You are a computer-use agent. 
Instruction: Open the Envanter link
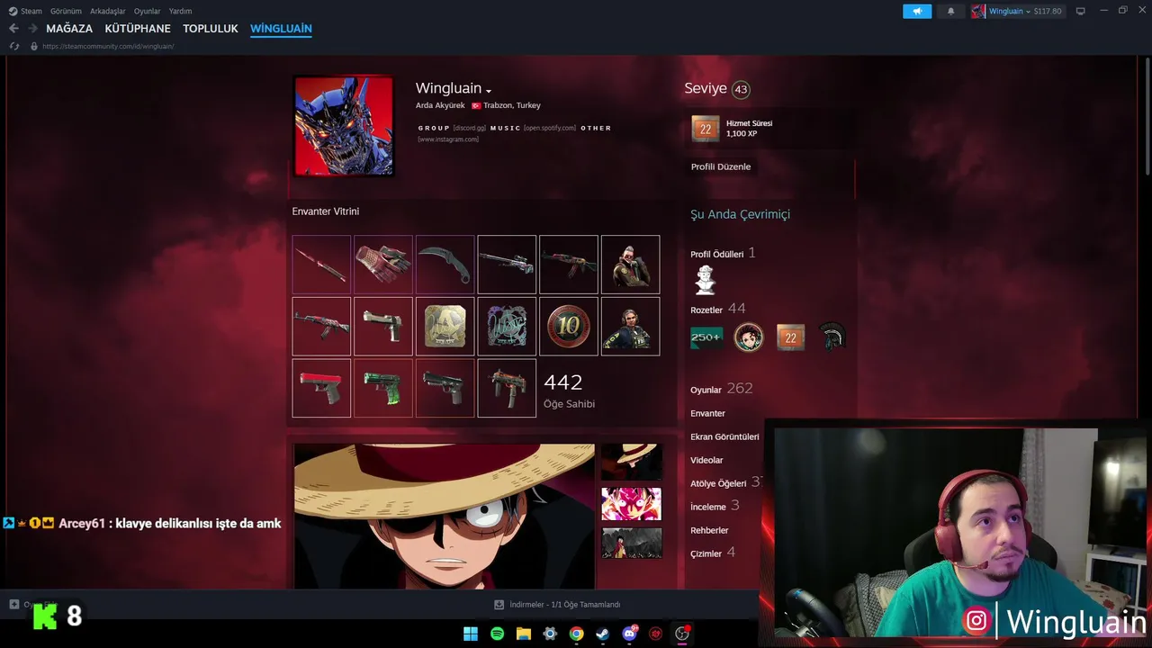[x=707, y=413]
